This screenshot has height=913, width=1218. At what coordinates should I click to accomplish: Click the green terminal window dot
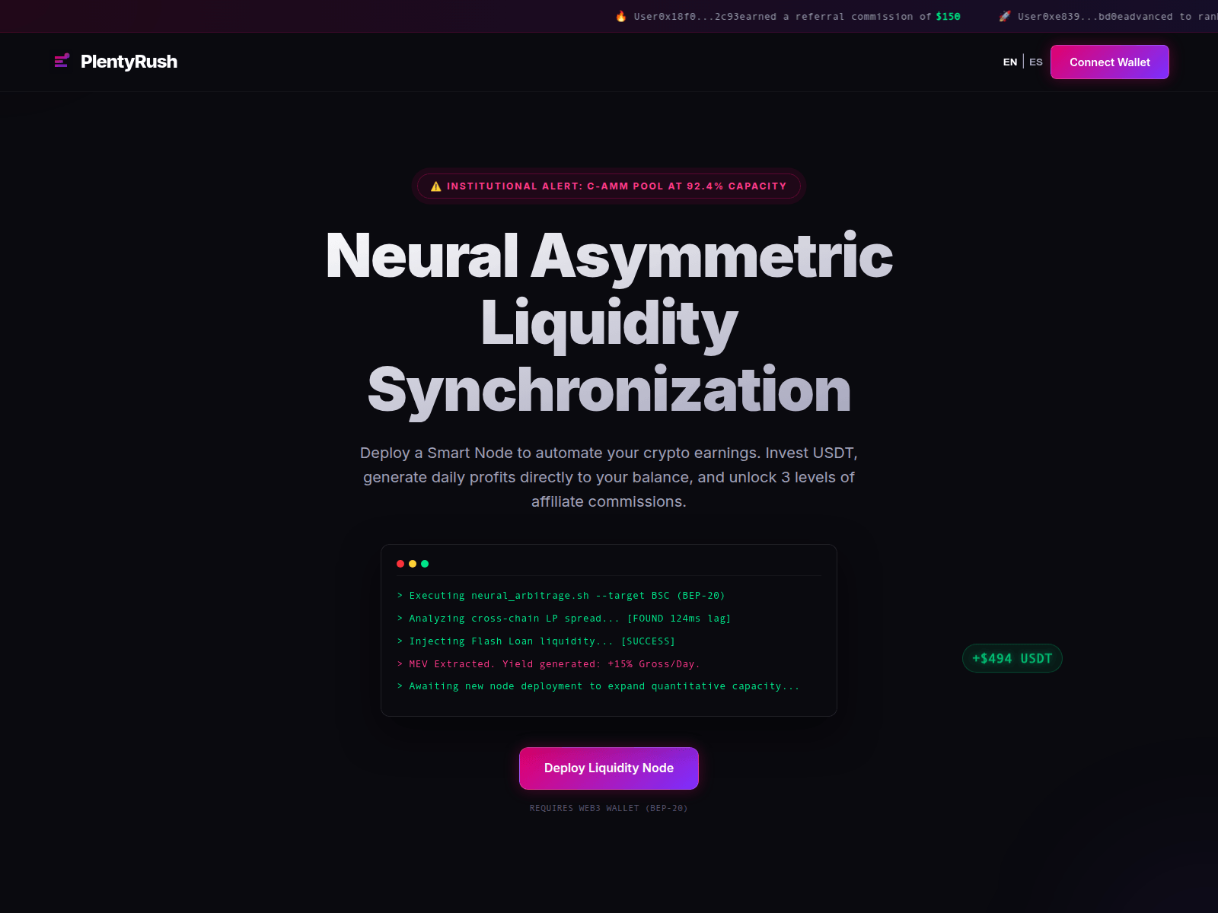pos(425,564)
